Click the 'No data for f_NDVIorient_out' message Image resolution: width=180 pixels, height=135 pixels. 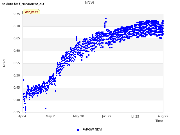click(23, 4)
